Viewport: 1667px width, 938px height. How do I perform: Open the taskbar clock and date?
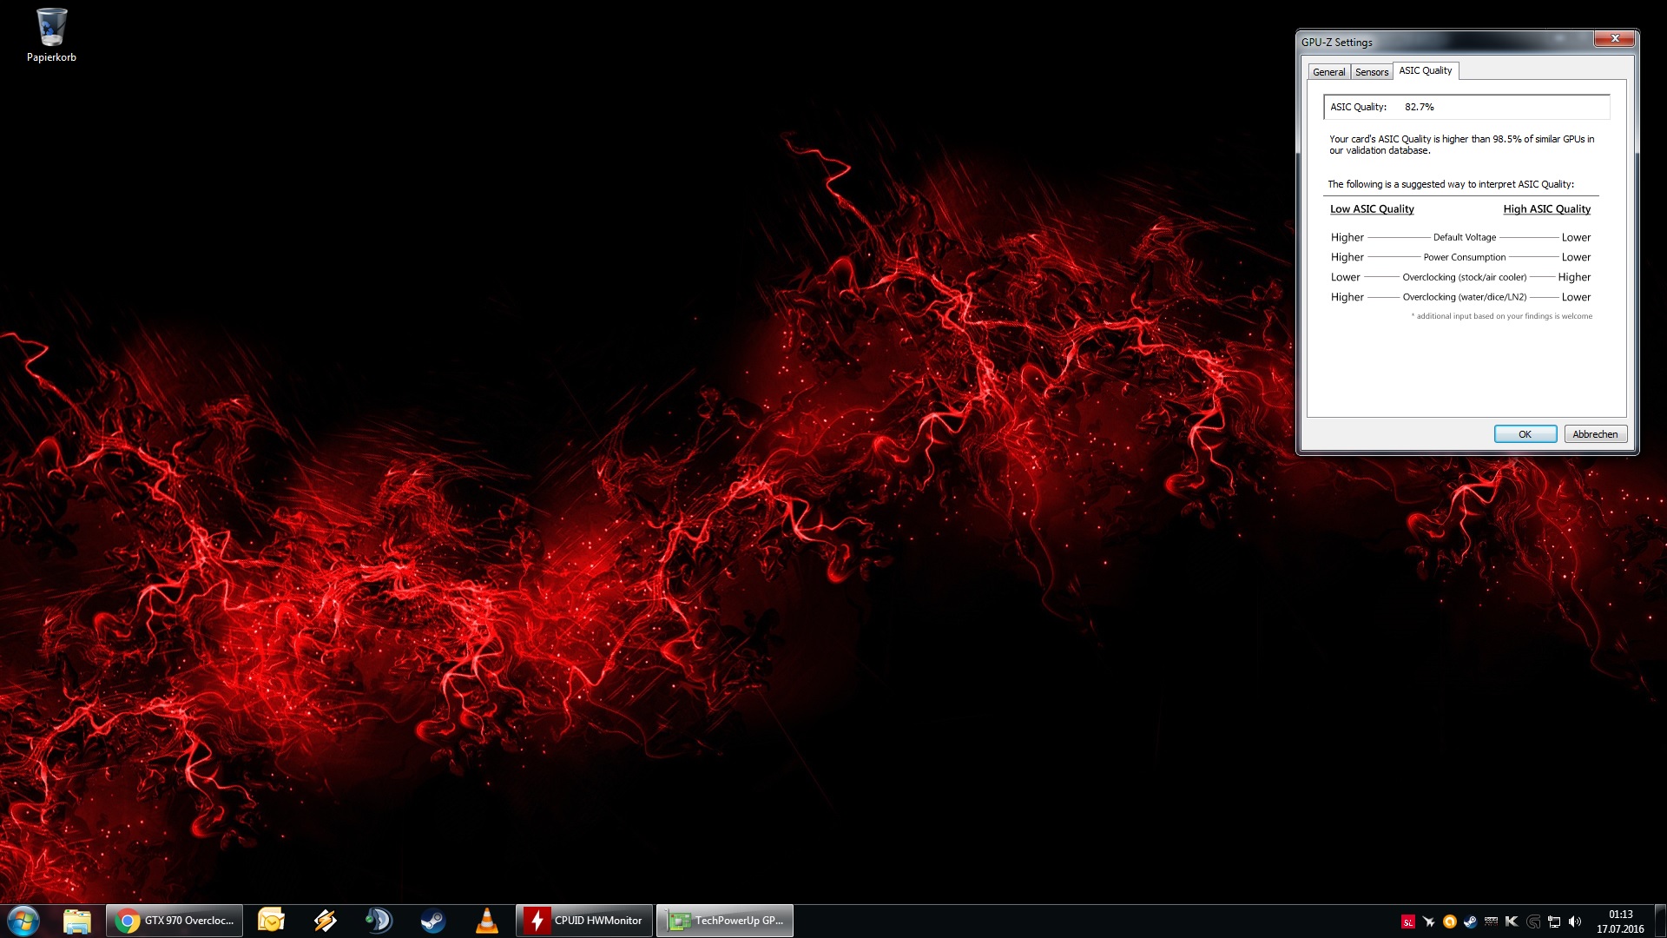point(1620,921)
